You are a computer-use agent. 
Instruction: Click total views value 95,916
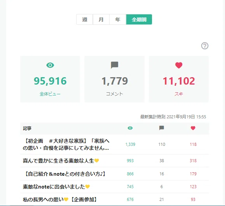50,81
